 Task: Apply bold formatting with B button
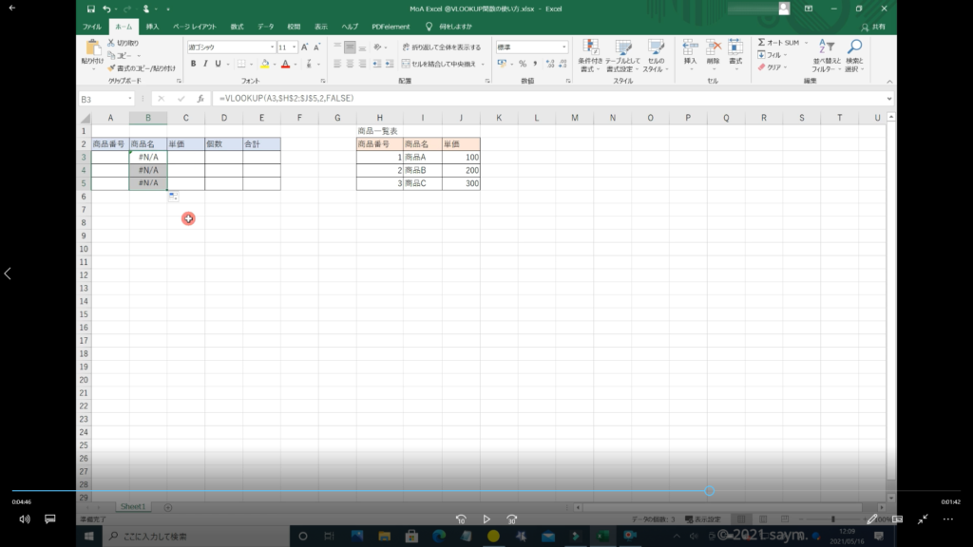click(x=193, y=64)
